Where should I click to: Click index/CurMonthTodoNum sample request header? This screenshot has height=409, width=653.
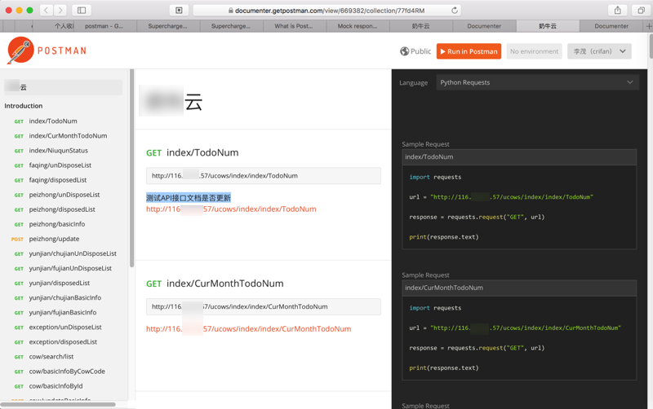[519, 288]
